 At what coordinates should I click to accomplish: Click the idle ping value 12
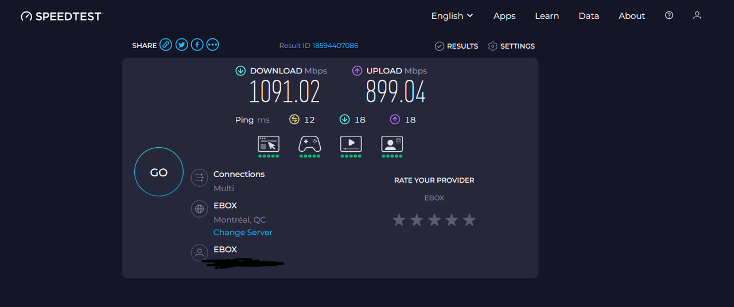tap(309, 120)
